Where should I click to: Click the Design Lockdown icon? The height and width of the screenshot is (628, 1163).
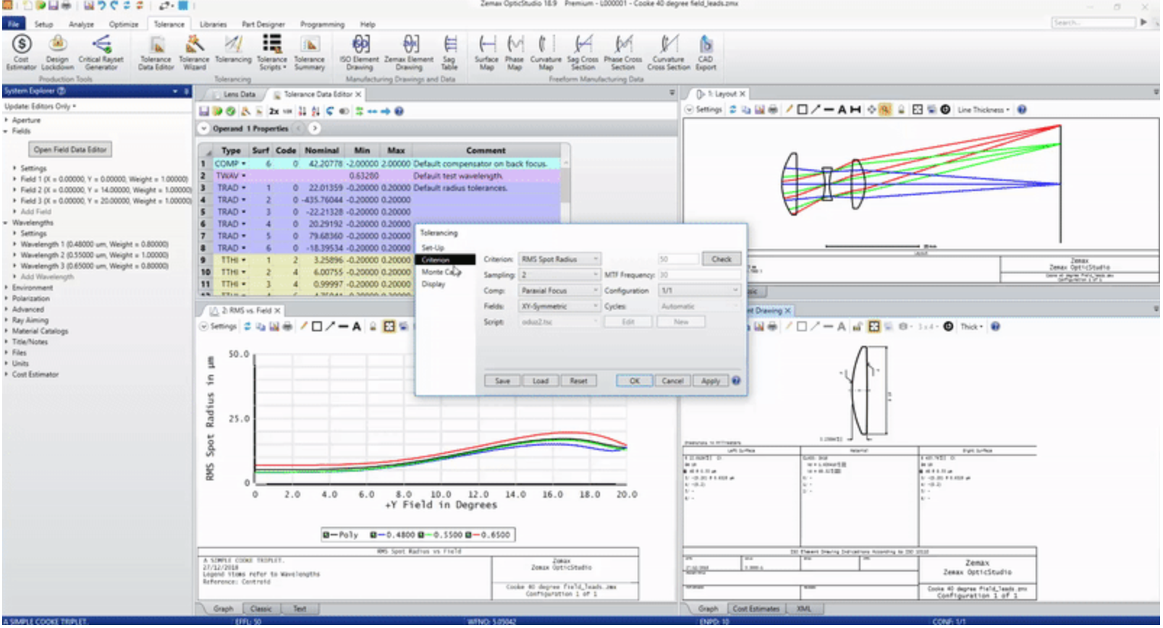pyautogui.click(x=57, y=52)
